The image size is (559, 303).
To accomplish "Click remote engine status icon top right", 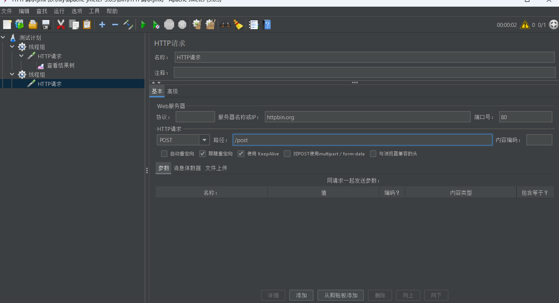I will tap(553, 25).
